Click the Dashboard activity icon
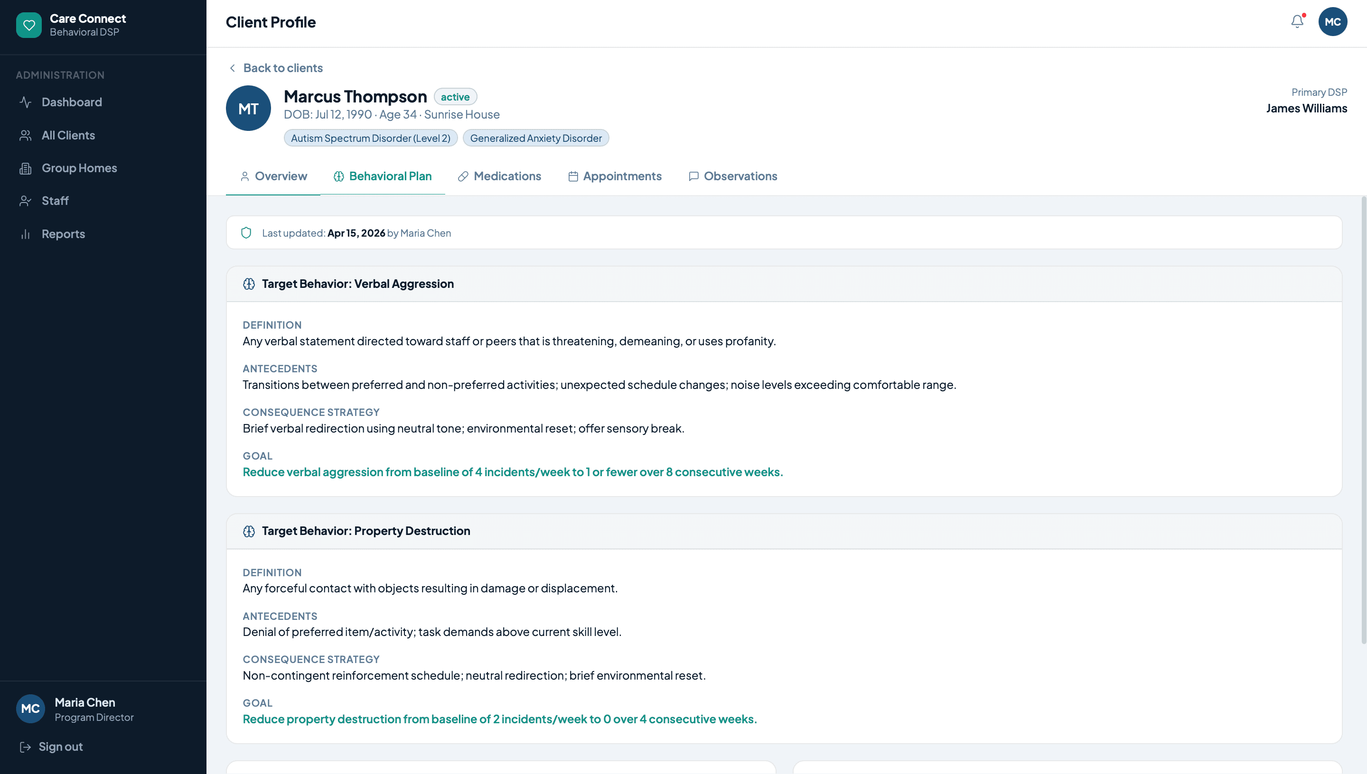 pyautogui.click(x=26, y=102)
